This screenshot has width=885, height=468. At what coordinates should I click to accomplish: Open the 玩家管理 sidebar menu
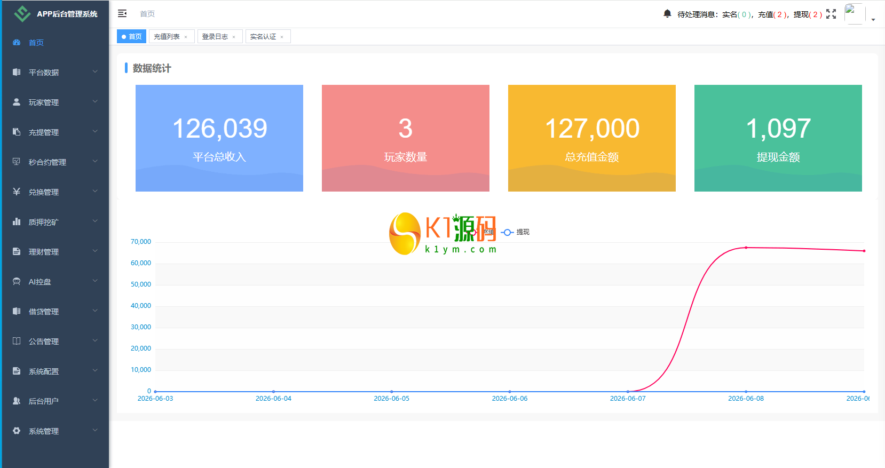56,102
